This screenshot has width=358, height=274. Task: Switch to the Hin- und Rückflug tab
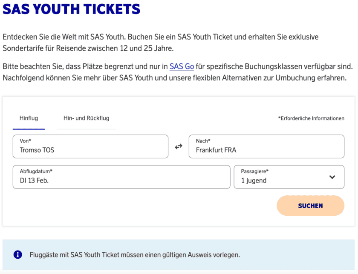point(86,118)
